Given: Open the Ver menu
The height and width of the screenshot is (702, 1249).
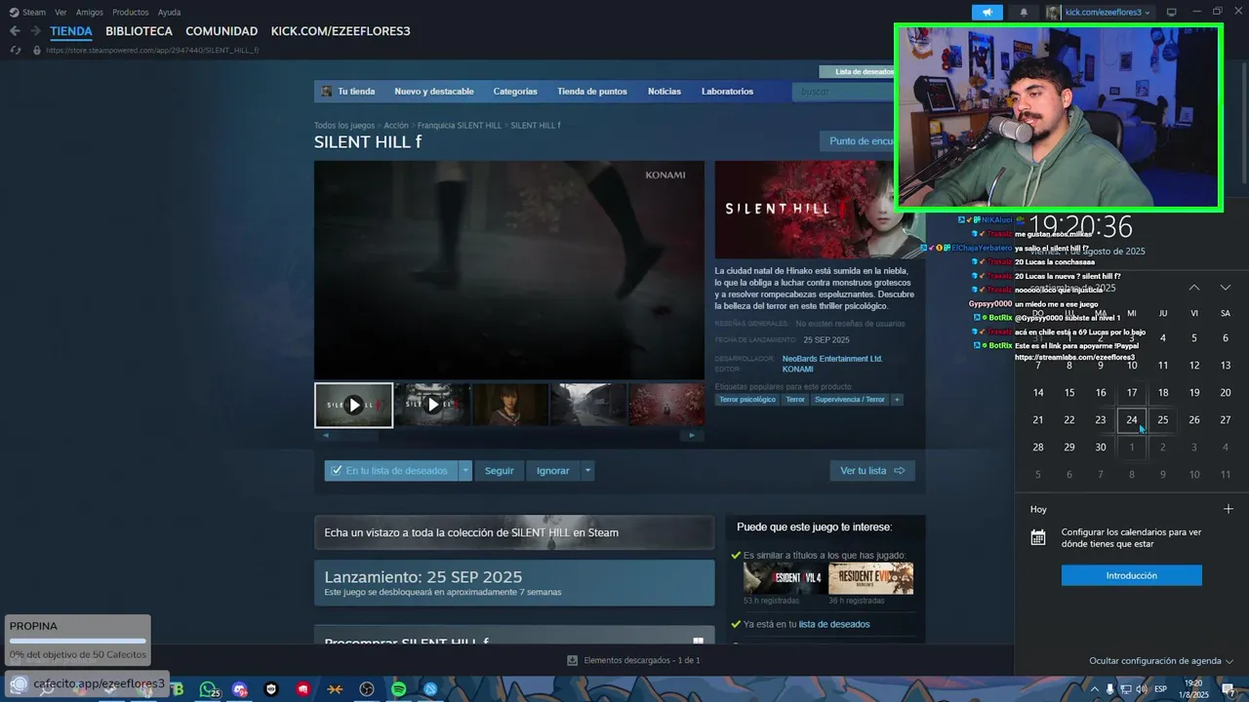Looking at the screenshot, I should click(60, 12).
